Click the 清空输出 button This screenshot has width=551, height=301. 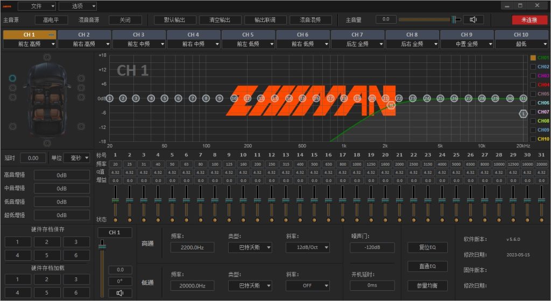coord(220,20)
